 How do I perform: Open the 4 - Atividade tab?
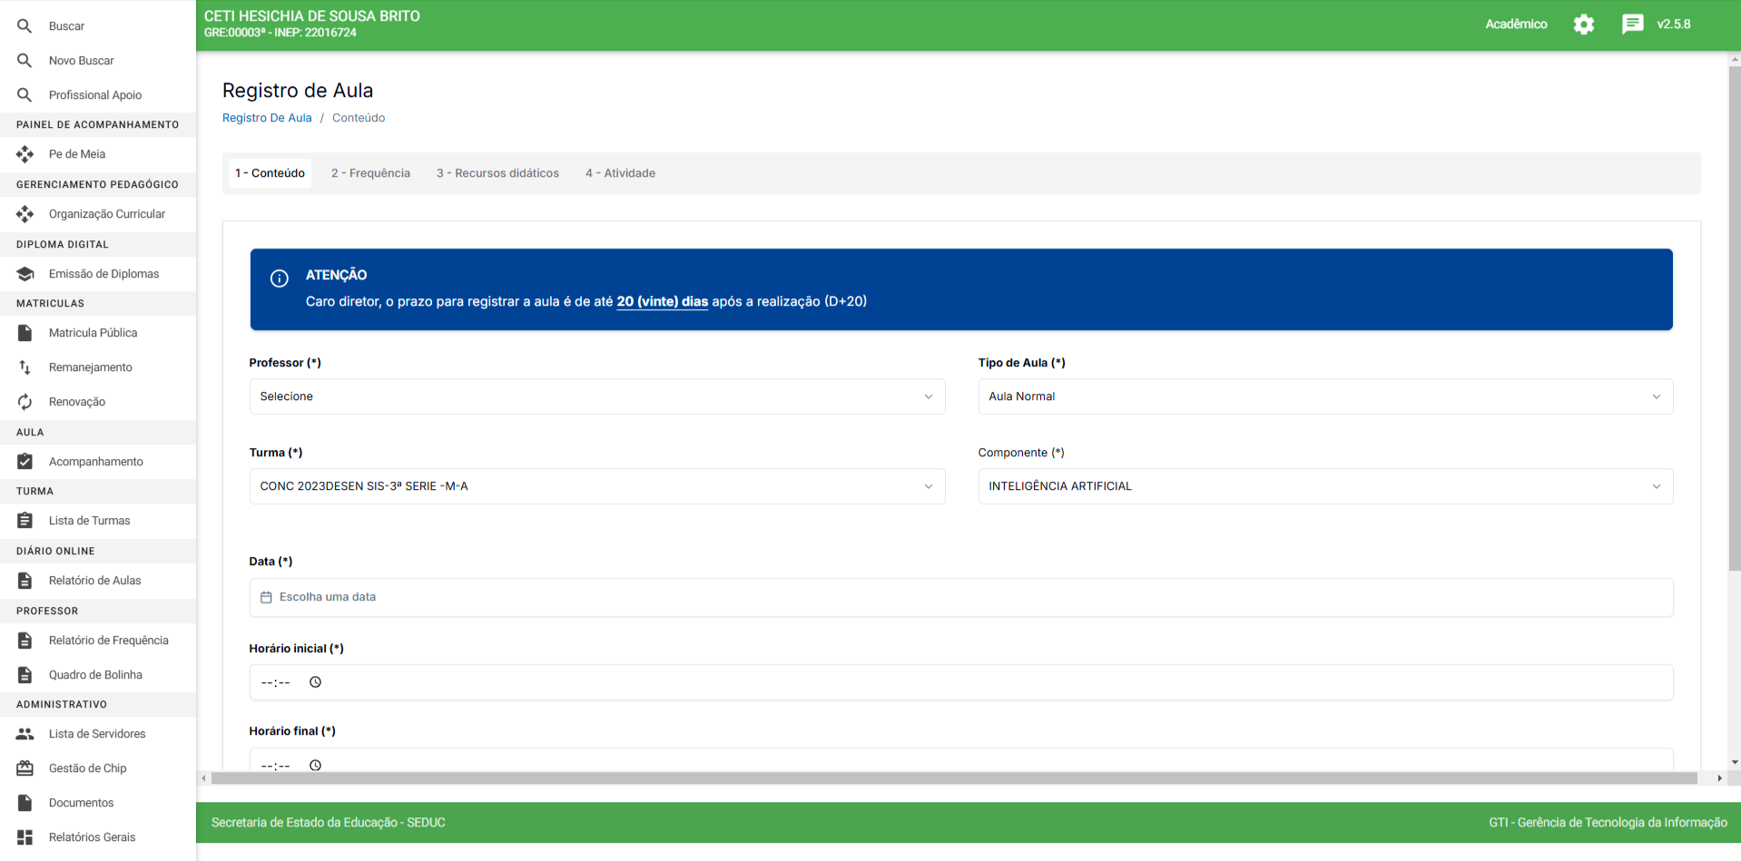pyautogui.click(x=620, y=173)
